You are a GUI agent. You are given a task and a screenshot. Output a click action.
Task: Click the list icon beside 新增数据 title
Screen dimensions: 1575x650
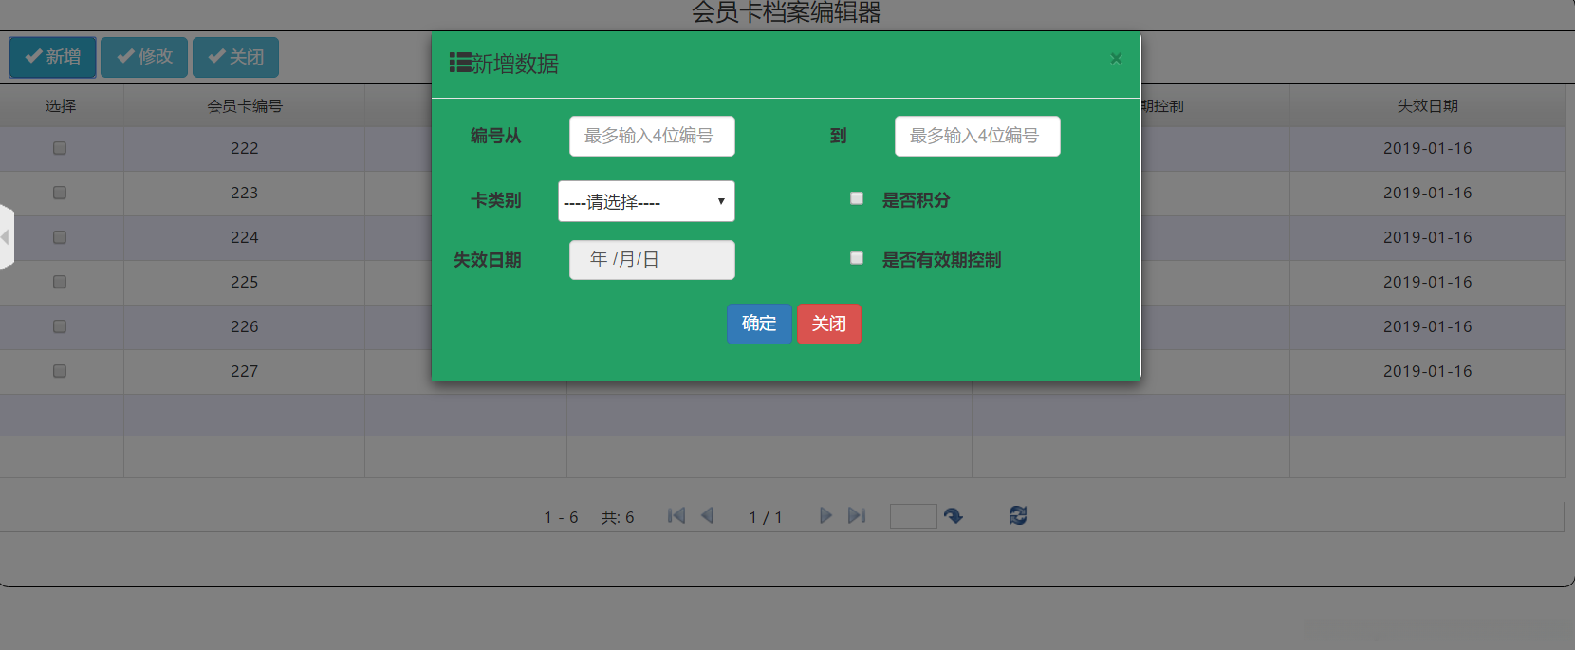[x=460, y=63]
